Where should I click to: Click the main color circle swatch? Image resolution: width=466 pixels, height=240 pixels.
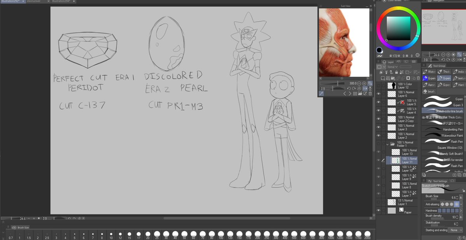pyautogui.click(x=379, y=50)
